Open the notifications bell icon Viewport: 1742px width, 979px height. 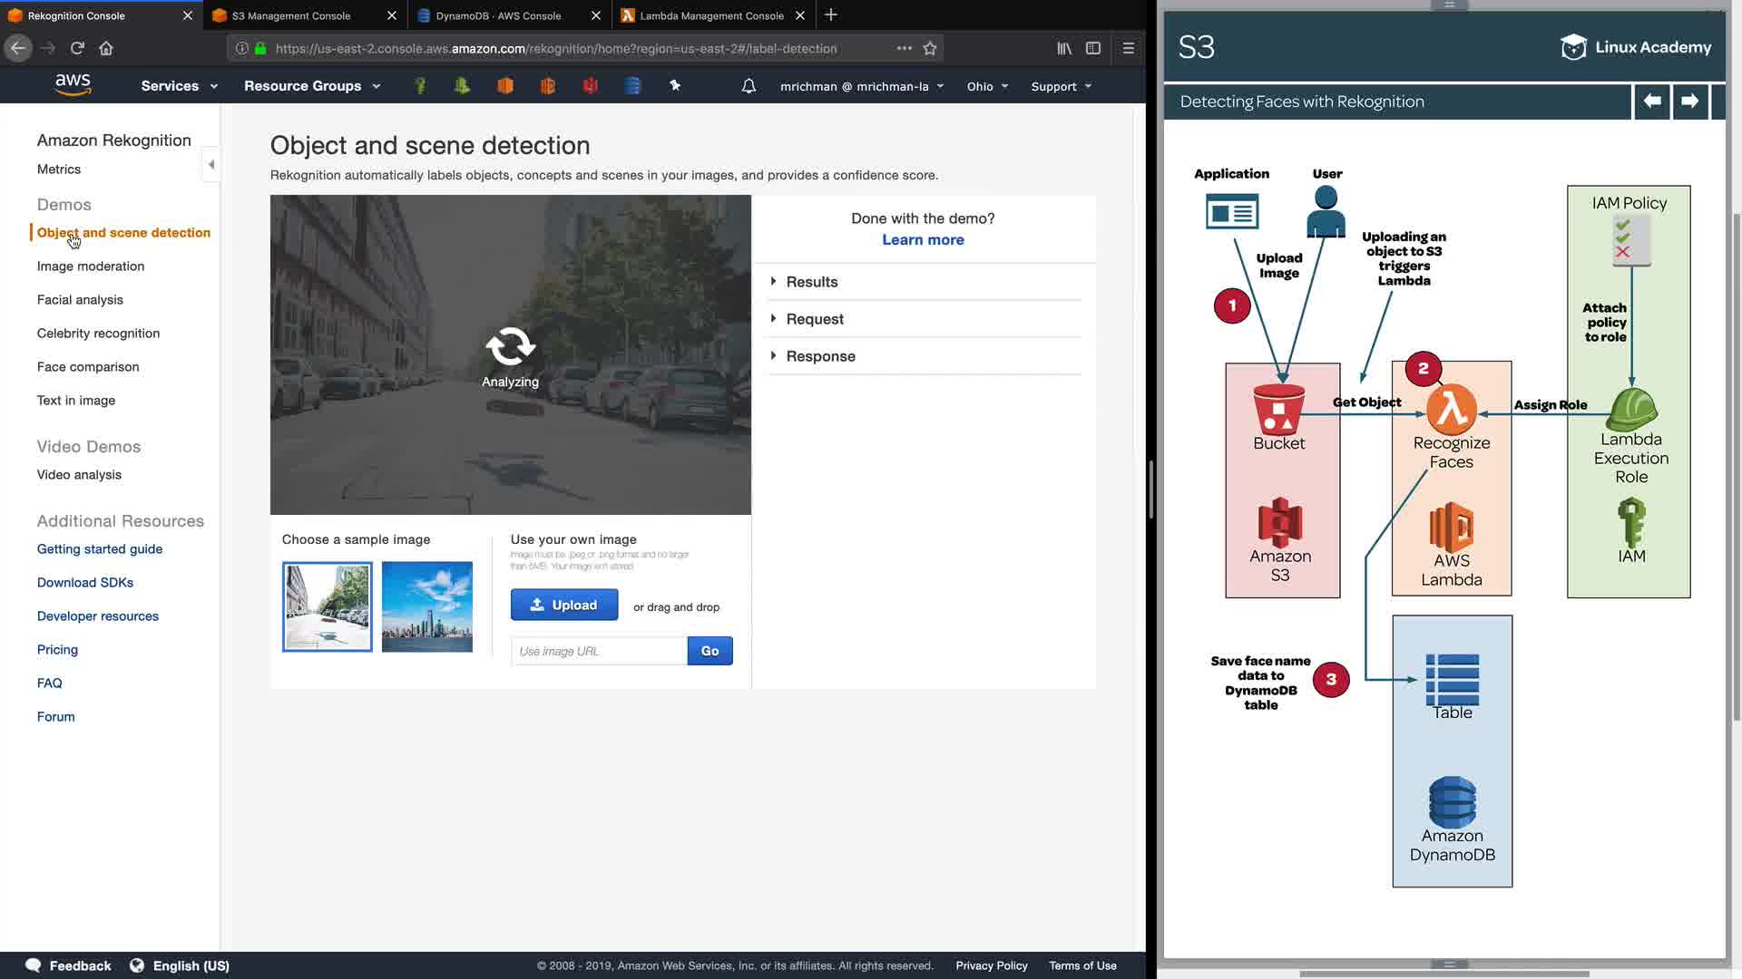point(749,86)
